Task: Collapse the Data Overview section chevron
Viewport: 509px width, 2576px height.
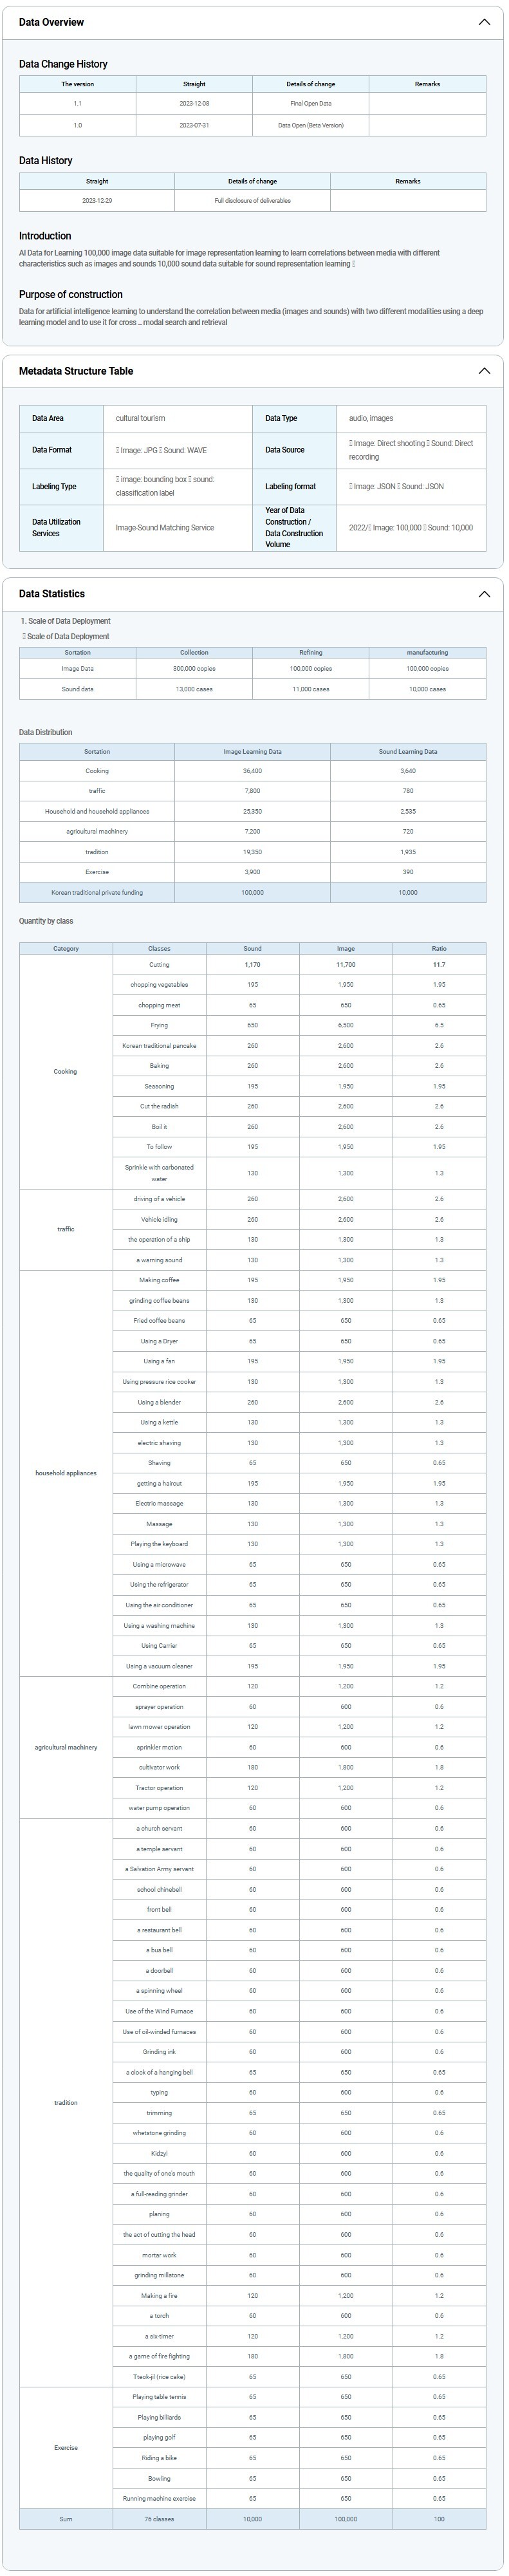Action: click(x=485, y=22)
